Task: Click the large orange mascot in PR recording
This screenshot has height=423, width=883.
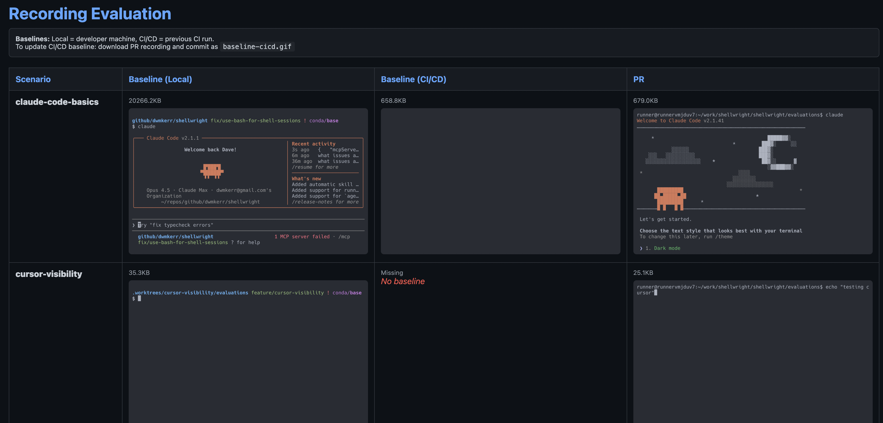Action: pyautogui.click(x=670, y=198)
